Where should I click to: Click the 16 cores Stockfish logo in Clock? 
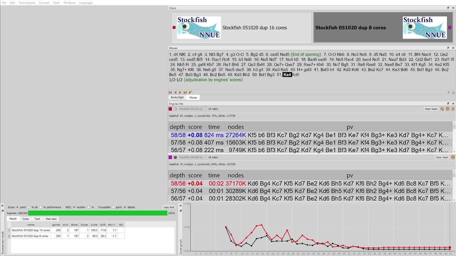click(x=199, y=27)
